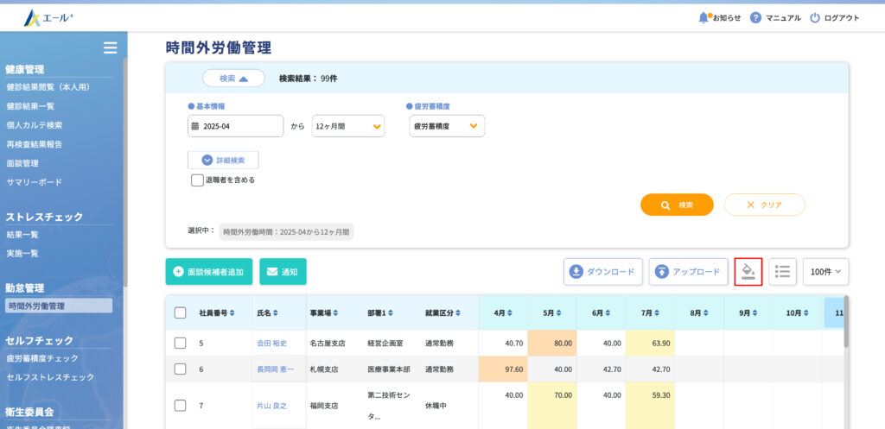Screen dimensions: 885x429
Task: Open the list view settings icon
Action: click(x=782, y=271)
